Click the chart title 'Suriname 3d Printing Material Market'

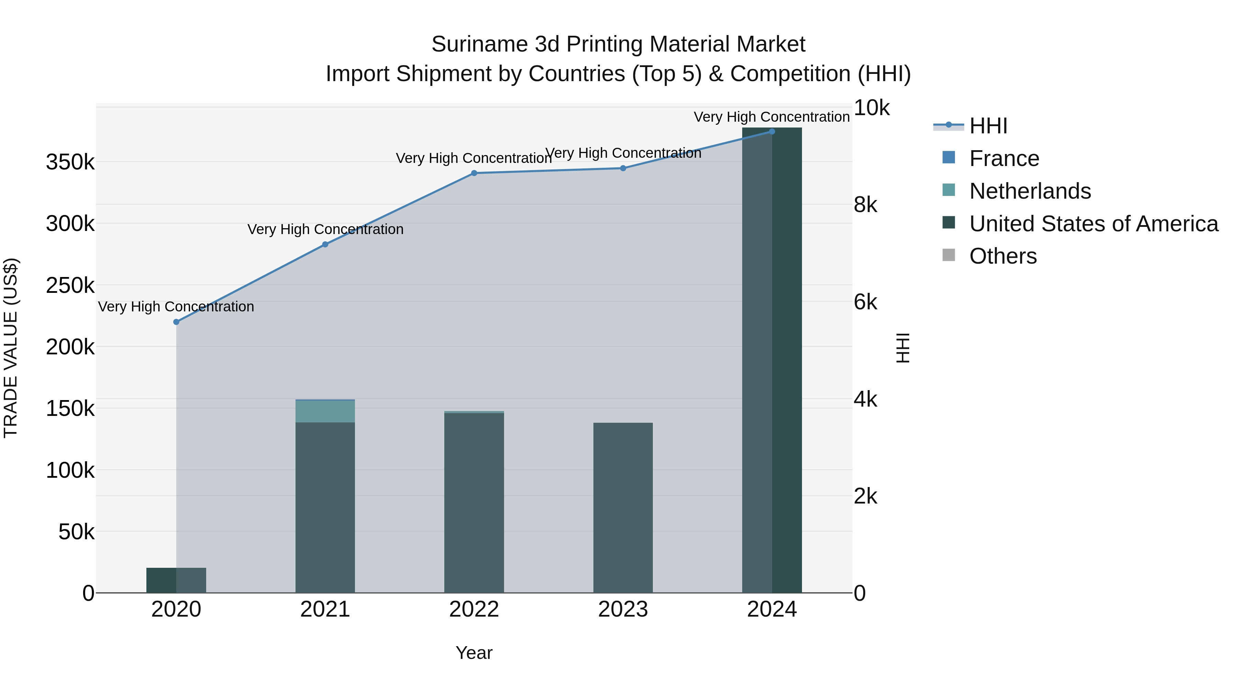(x=618, y=44)
